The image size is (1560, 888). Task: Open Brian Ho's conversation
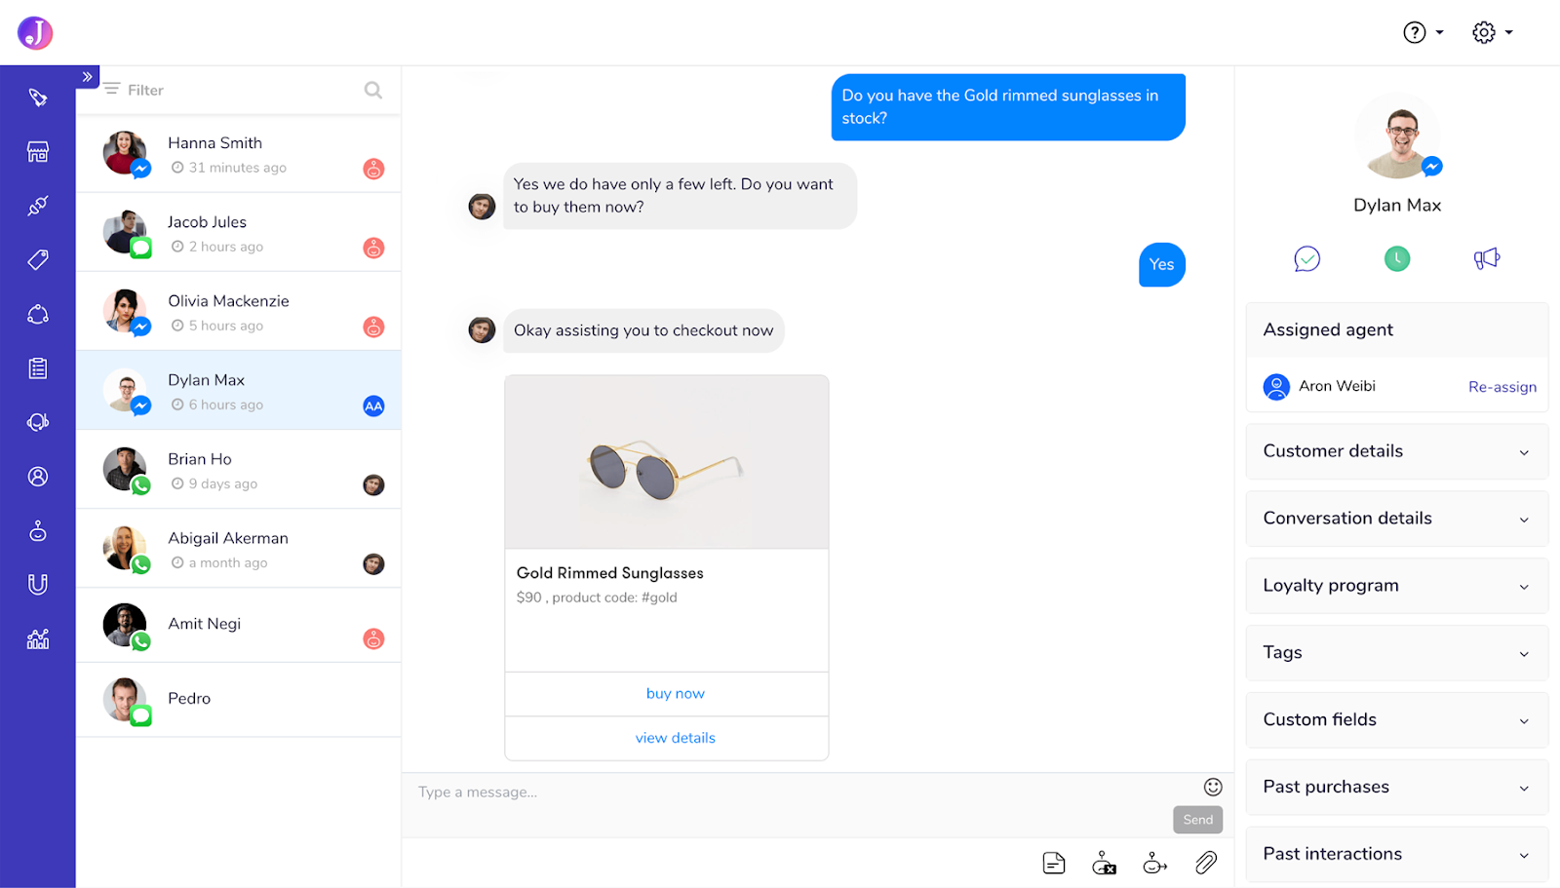(239, 470)
